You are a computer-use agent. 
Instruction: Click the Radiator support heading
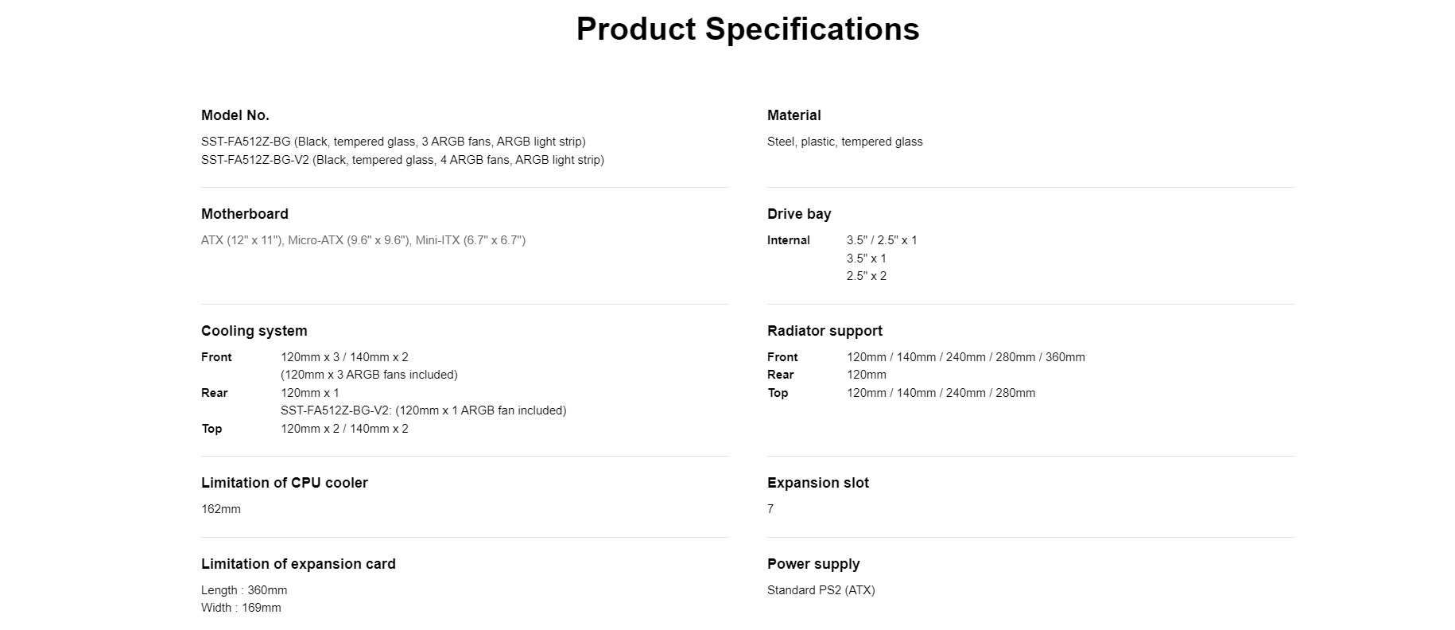pyautogui.click(x=824, y=331)
